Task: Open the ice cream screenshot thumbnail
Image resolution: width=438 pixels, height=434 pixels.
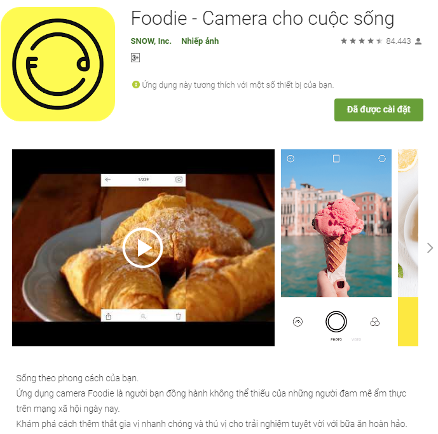Action: click(336, 248)
